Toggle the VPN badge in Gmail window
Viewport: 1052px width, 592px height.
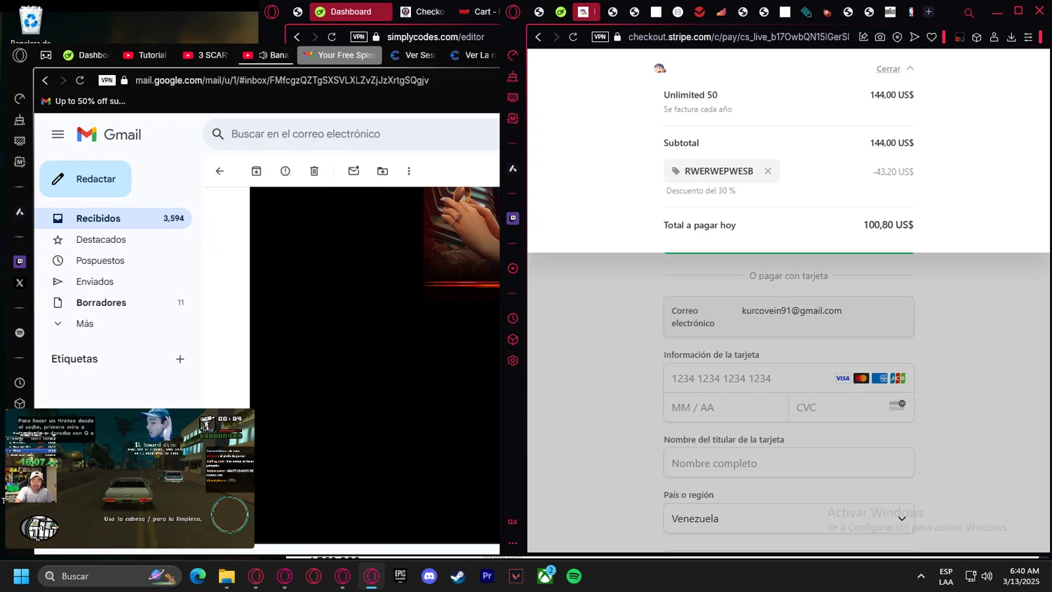click(x=107, y=81)
